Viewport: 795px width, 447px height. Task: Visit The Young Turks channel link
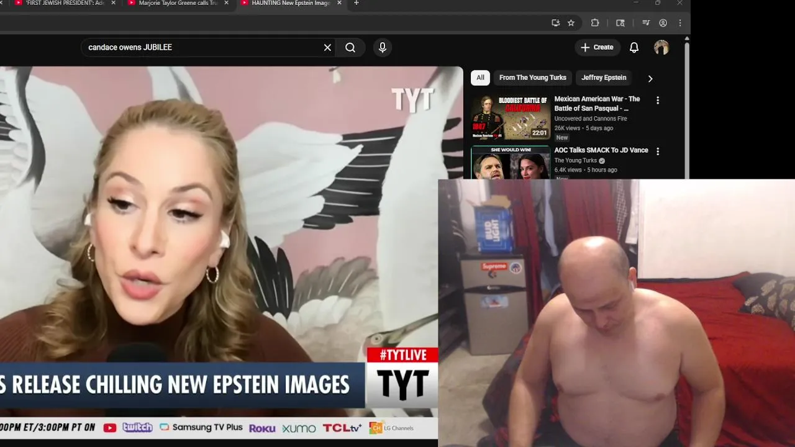point(575,160)
